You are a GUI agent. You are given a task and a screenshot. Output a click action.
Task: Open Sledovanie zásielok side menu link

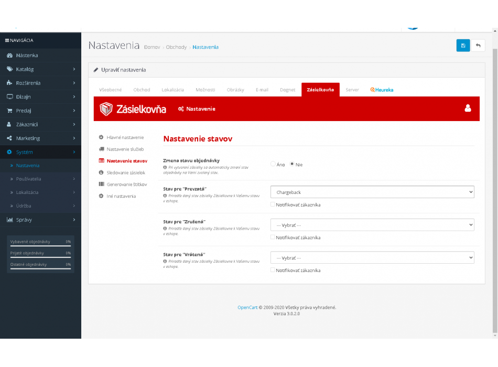[x=126, y=172]
